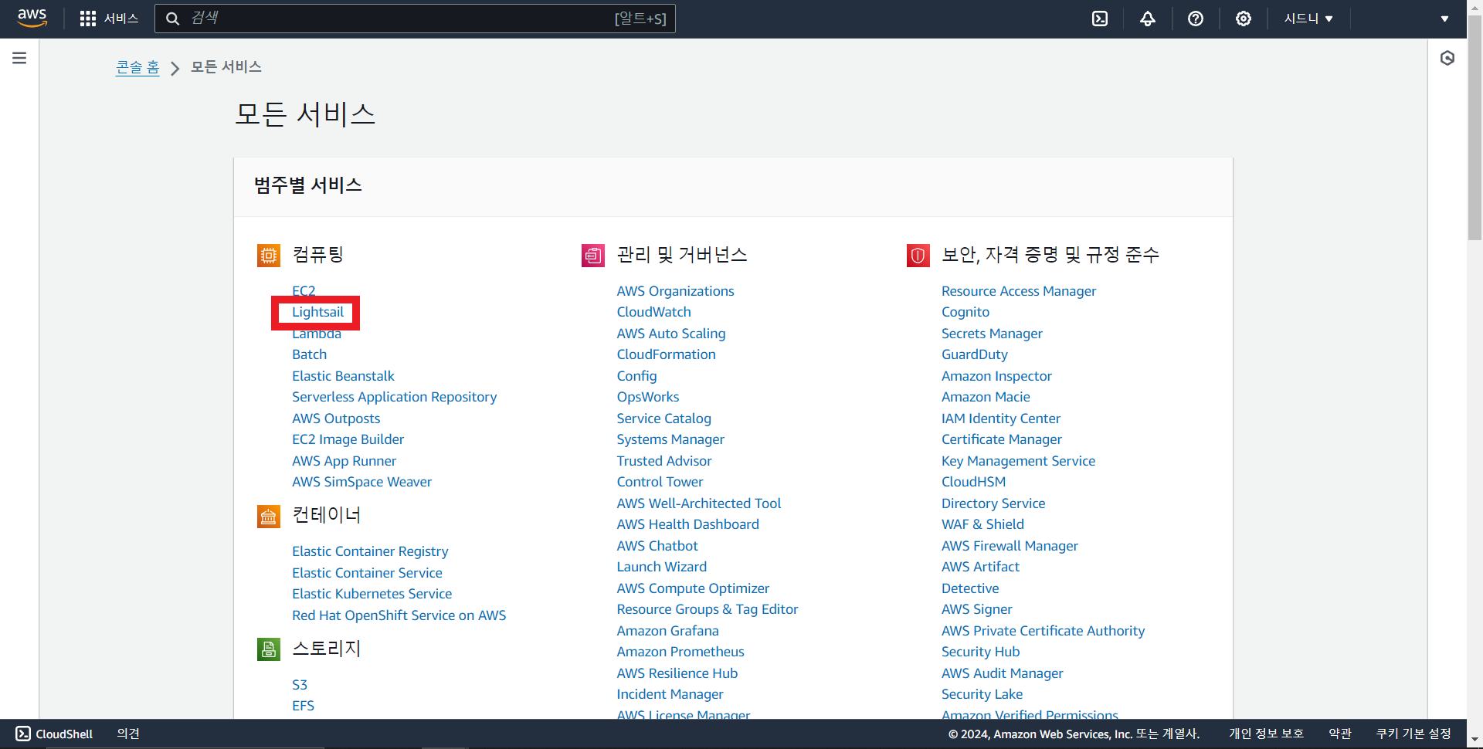This screenshot has width=1483, height=749.
Task: Click the AWS logo home icon
Action: click(32, 19)
